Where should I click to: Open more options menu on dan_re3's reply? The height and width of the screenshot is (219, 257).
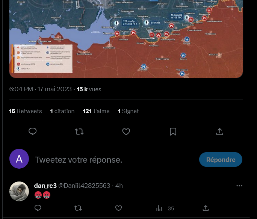(x=239, y=186)
